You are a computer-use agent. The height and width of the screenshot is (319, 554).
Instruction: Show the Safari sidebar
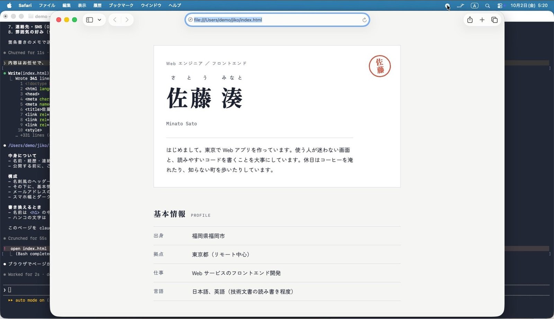click(89, 20)
